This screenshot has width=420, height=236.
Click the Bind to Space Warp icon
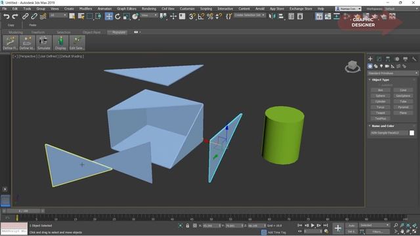[x=43, y=16]
